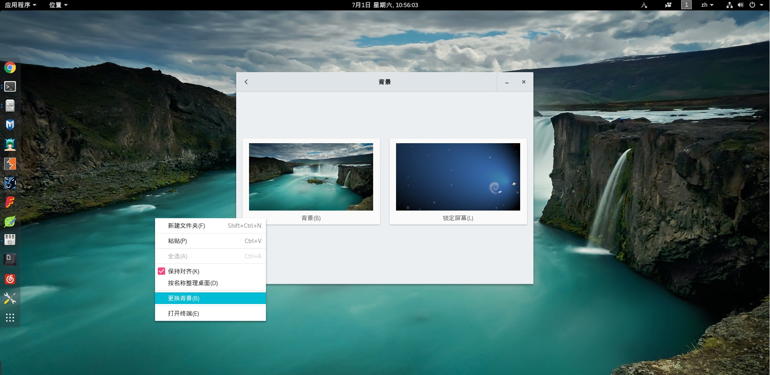Launch the Terminal from the dock

[10, 87]
